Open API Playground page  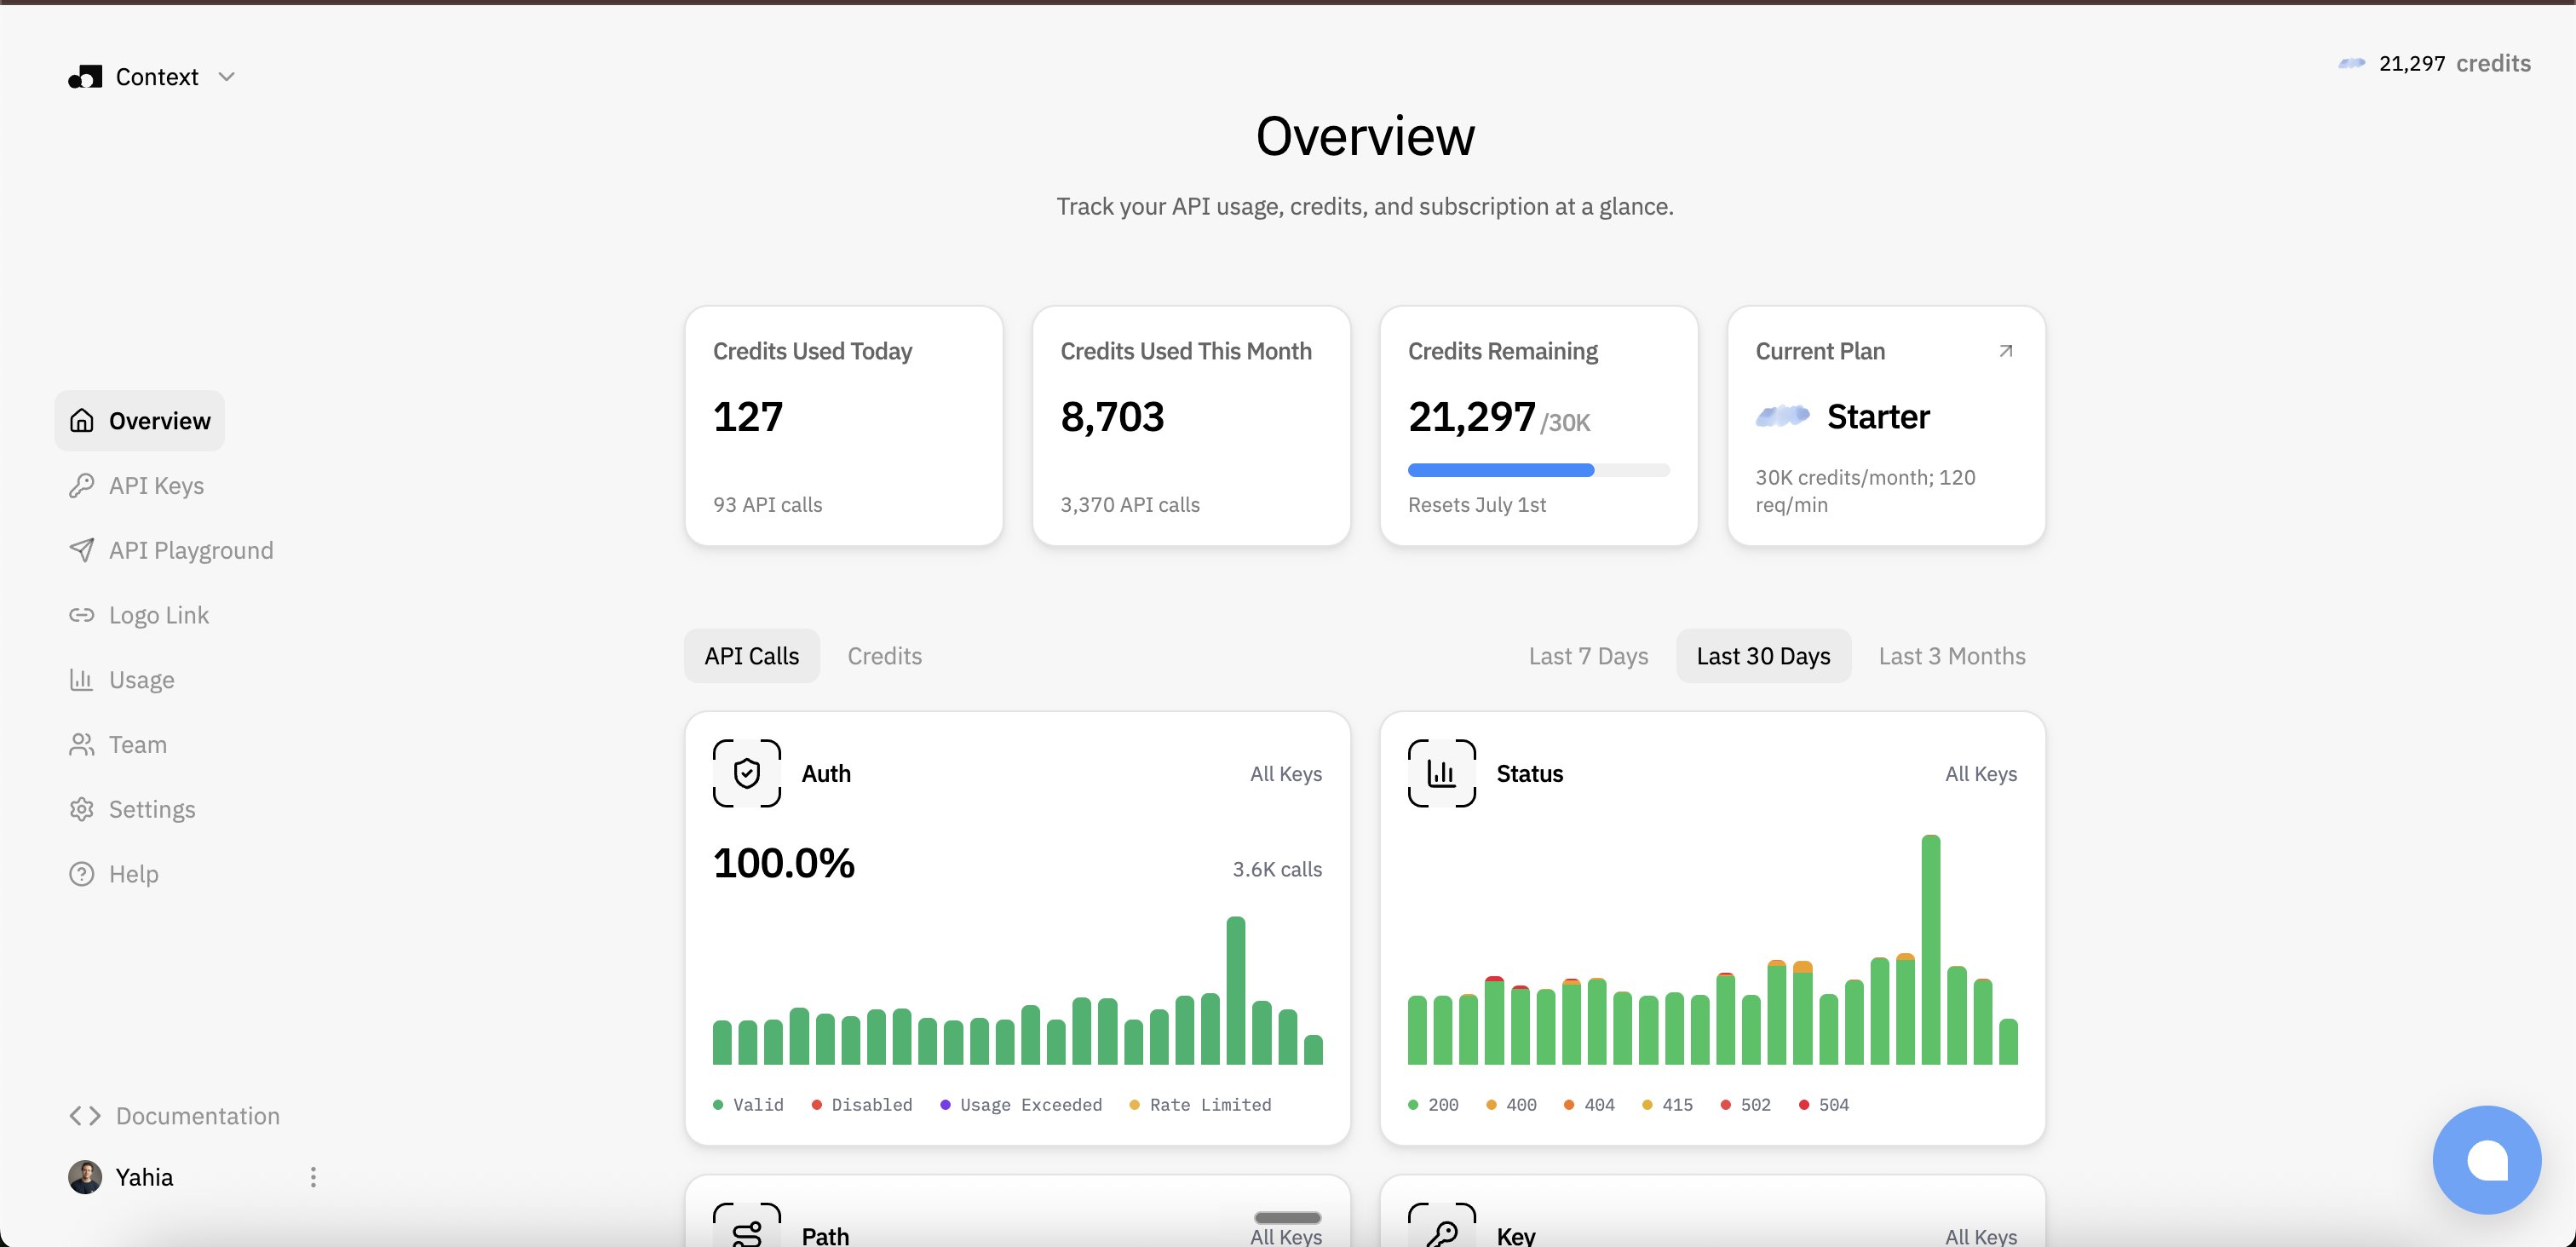(171, 551)
